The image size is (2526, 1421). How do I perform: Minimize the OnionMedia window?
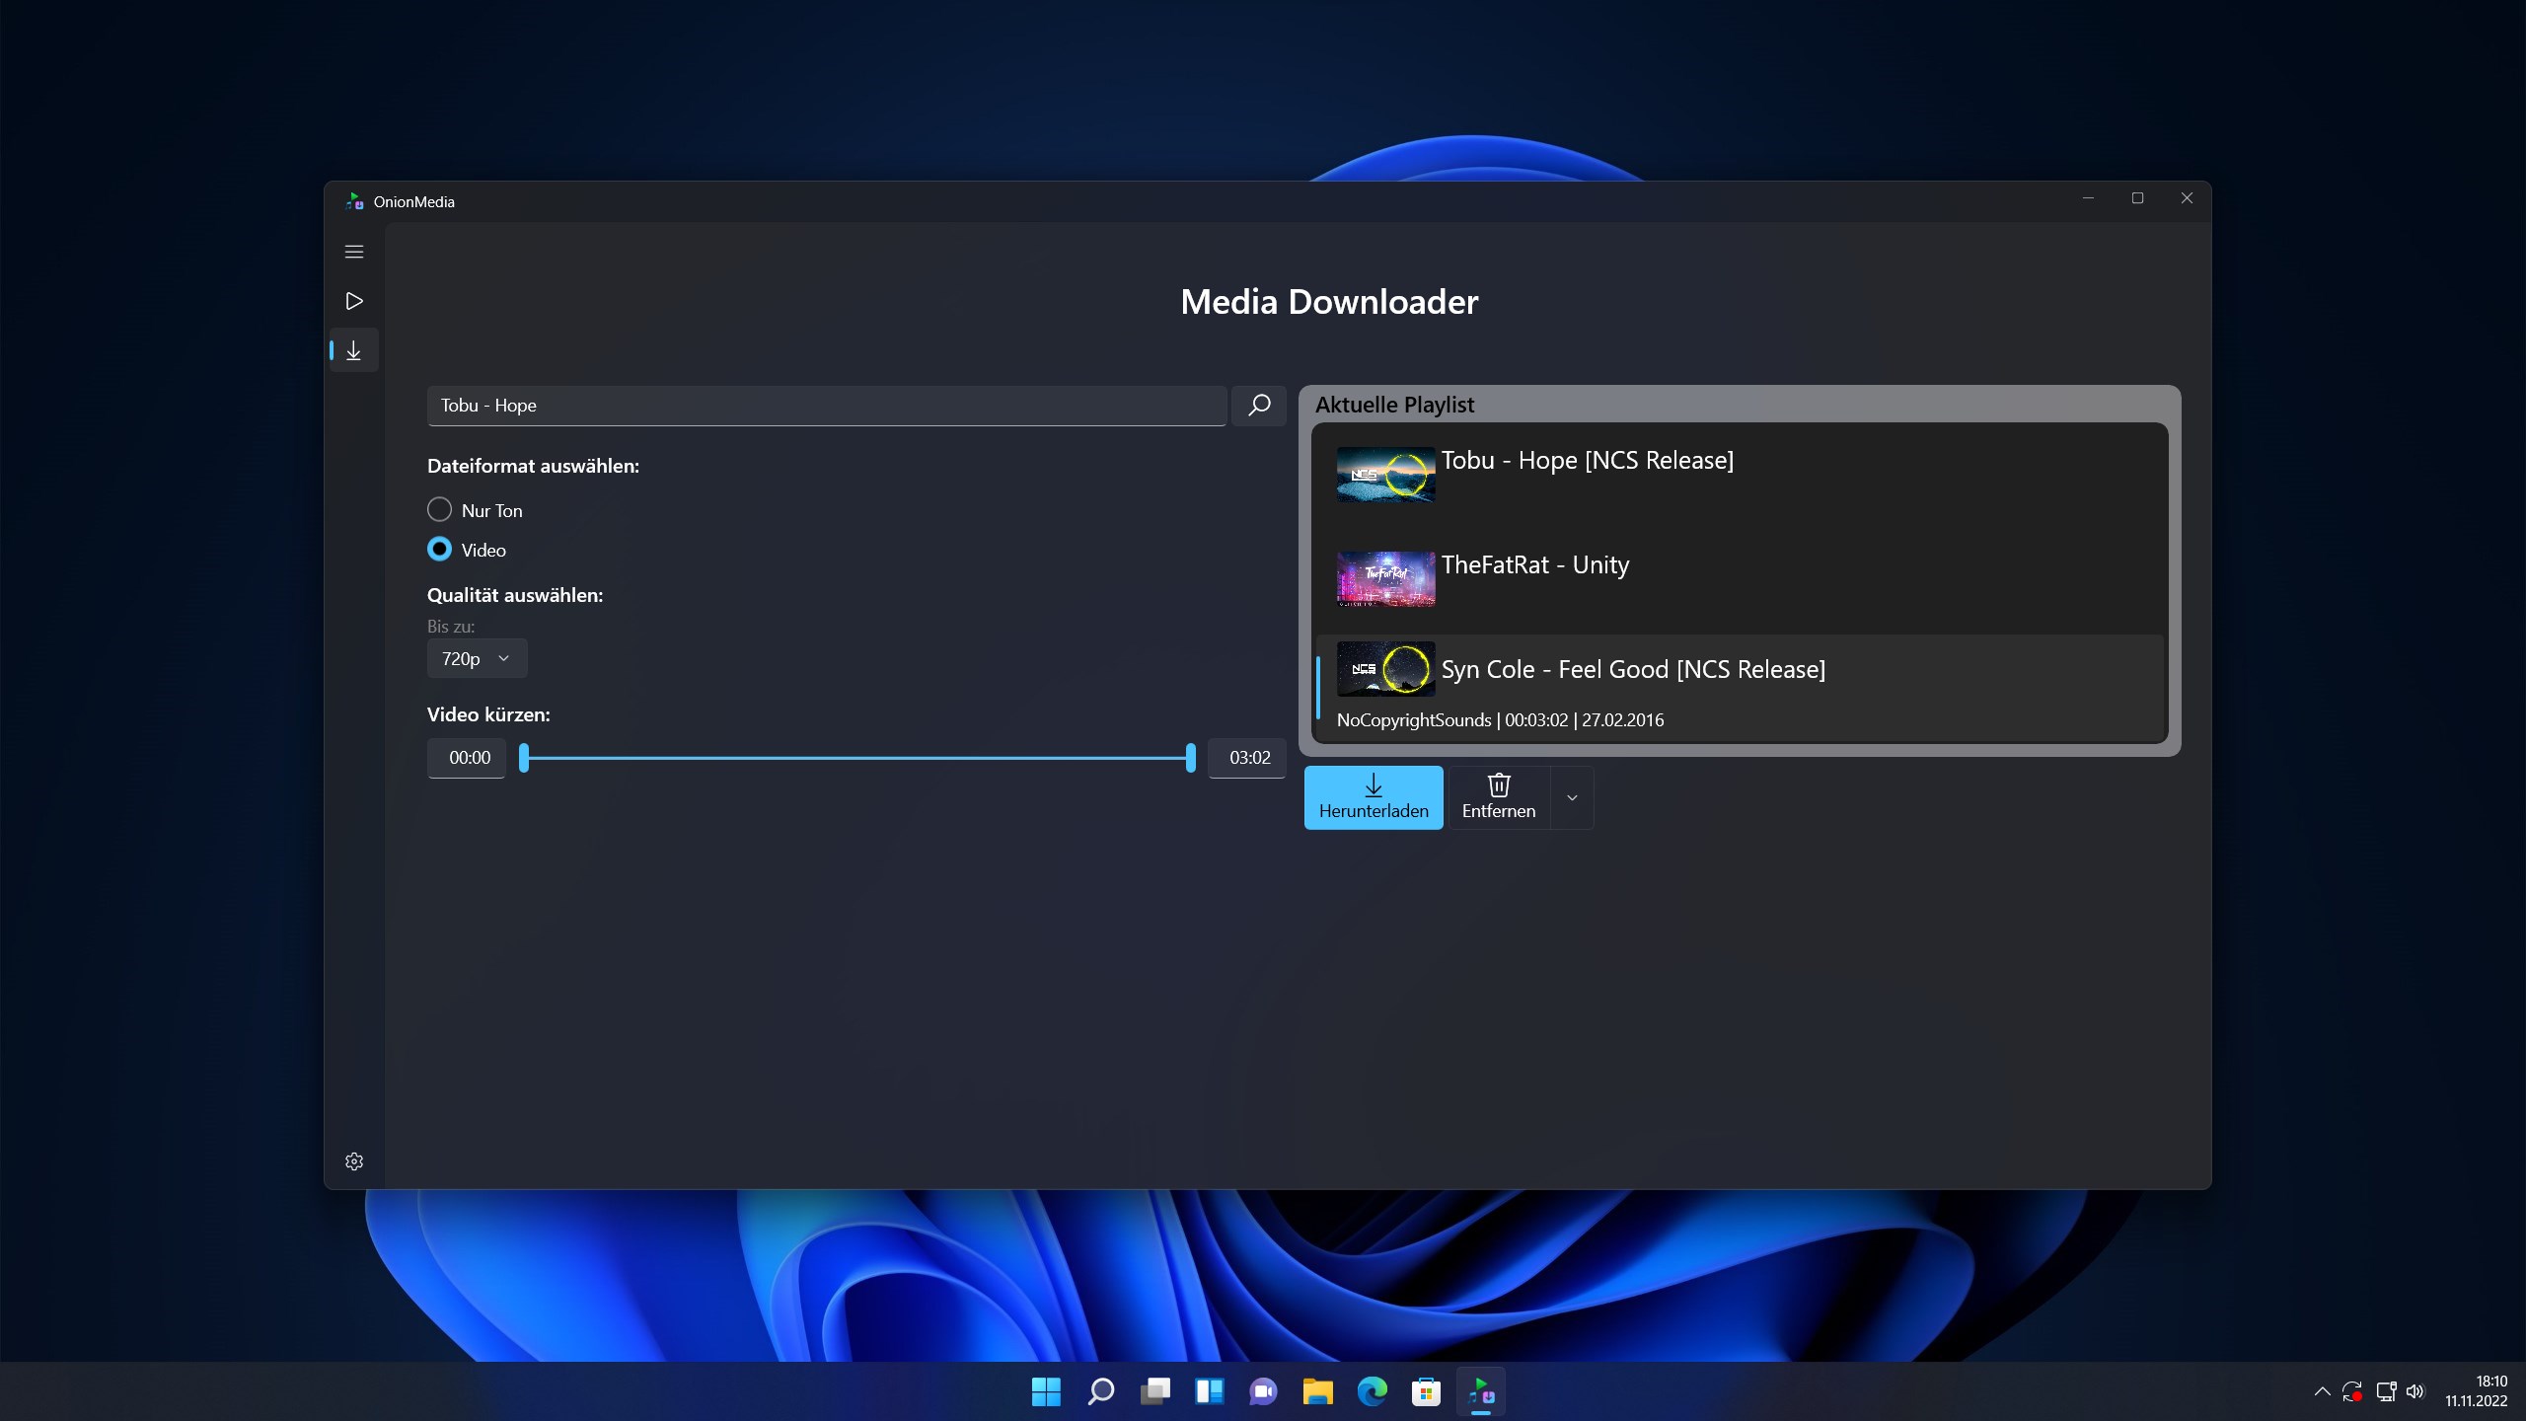tap(2088, 198)
